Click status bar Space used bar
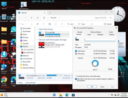Screen dimensions: 128x98 coord(55,75)
